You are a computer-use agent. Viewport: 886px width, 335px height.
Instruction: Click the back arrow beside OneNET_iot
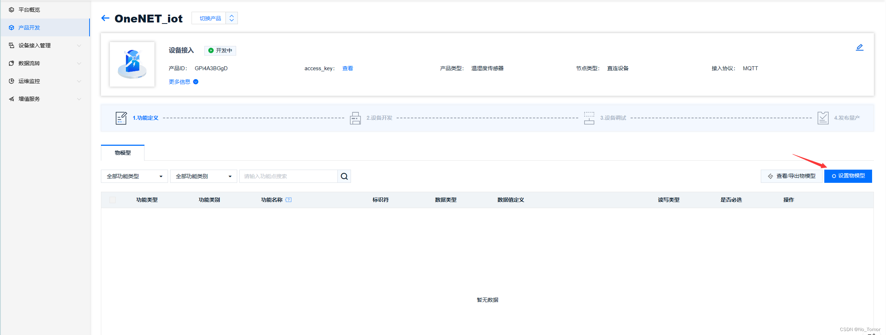[x=105, y=18]
